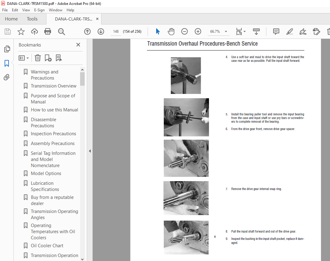Add a sticky note comment
Image resolution: width=330 pixels, height=261 pixels.
[x=276, y=32]
